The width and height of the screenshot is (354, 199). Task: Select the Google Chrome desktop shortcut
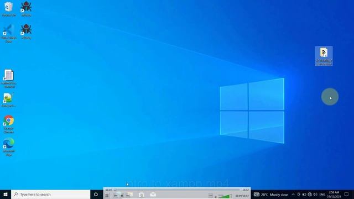(x=9, y=124)
